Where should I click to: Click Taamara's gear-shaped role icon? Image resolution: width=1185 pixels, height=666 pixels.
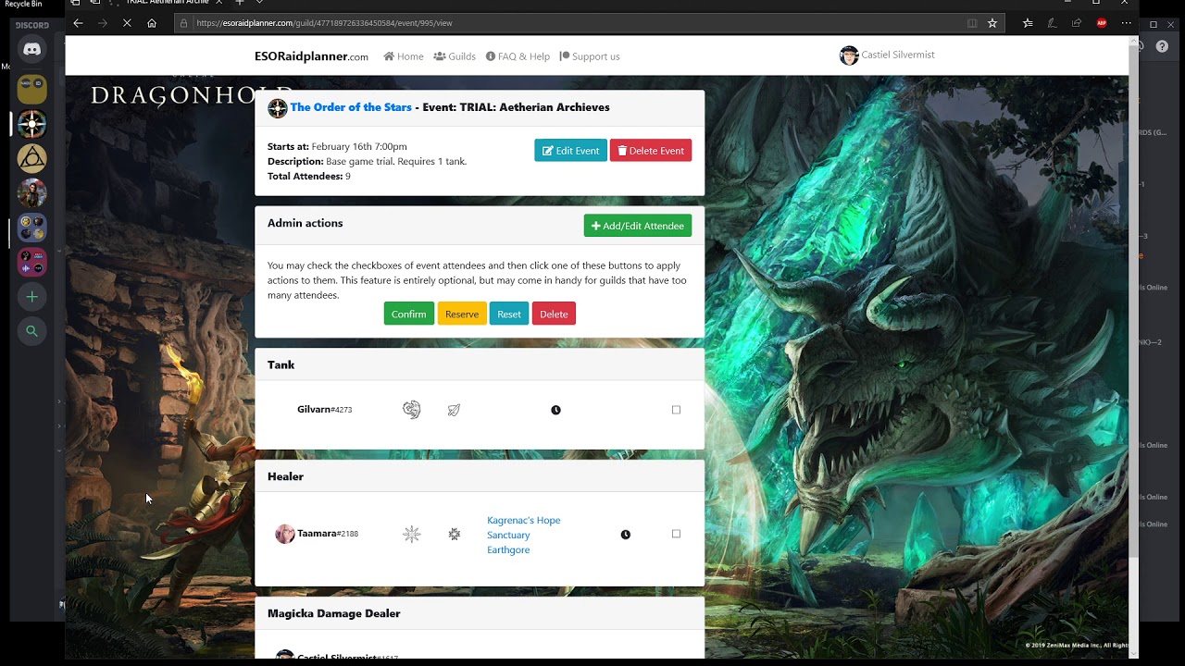[x=454, y=534]
